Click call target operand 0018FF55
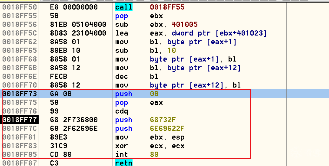Viewport: 329px width, 166px height. click(167, 7)
